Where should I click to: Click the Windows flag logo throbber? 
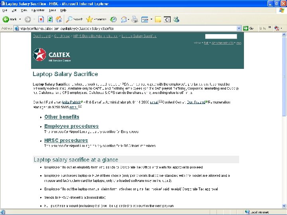(281, 10)
